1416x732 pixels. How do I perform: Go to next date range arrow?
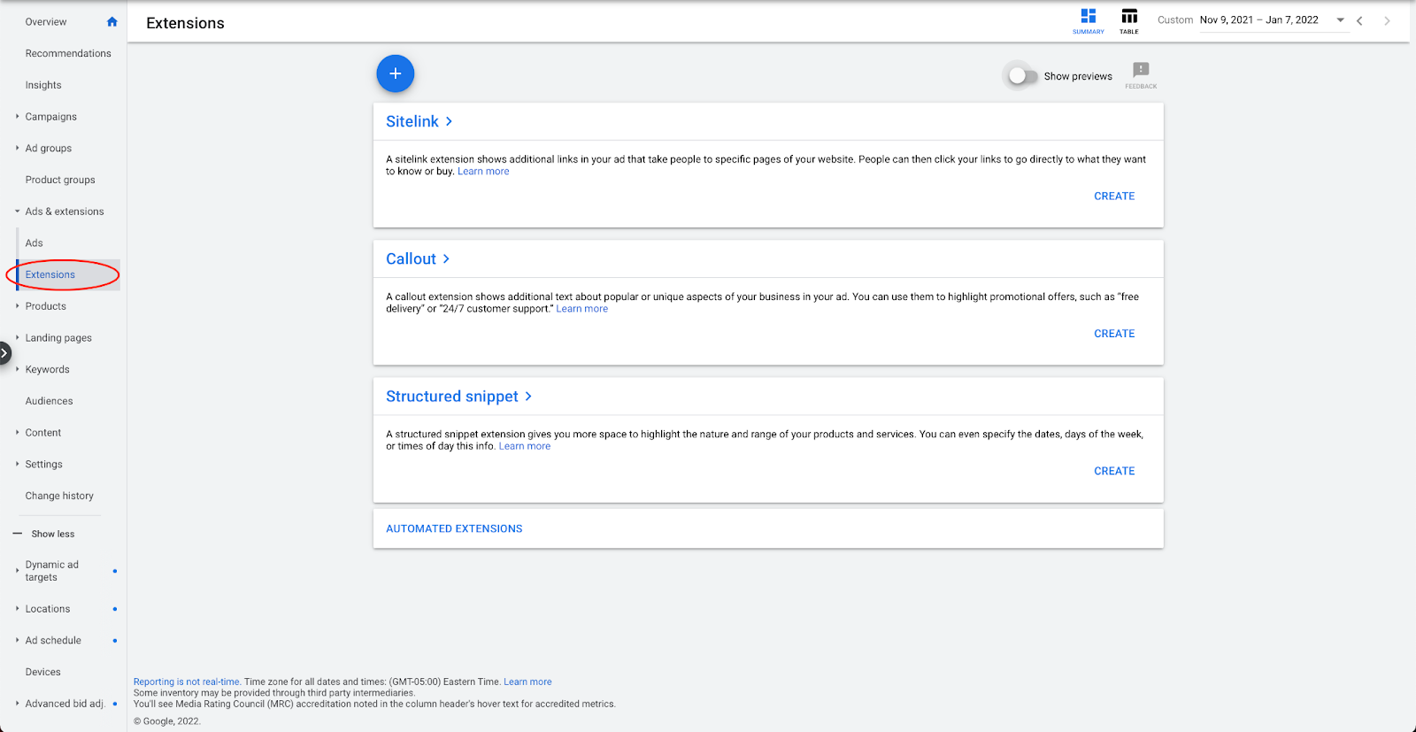(x=1387, y=20)
